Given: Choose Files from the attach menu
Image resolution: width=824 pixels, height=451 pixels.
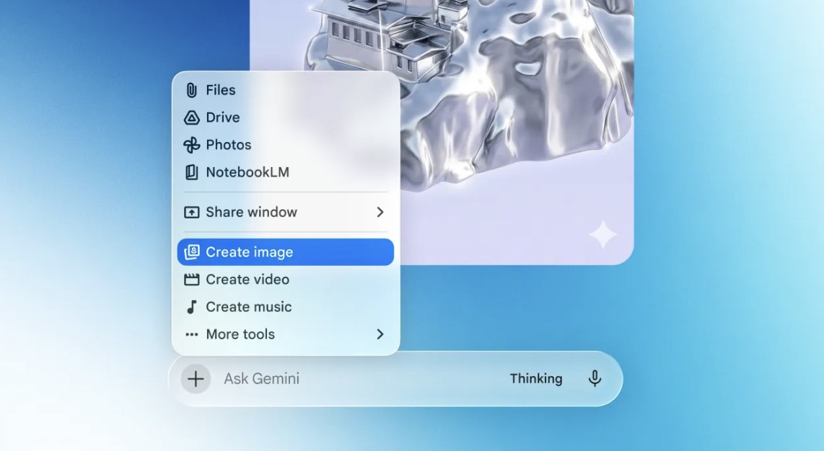Looking at the screenshot, I should pyautogui.click(x=285, y=90).
